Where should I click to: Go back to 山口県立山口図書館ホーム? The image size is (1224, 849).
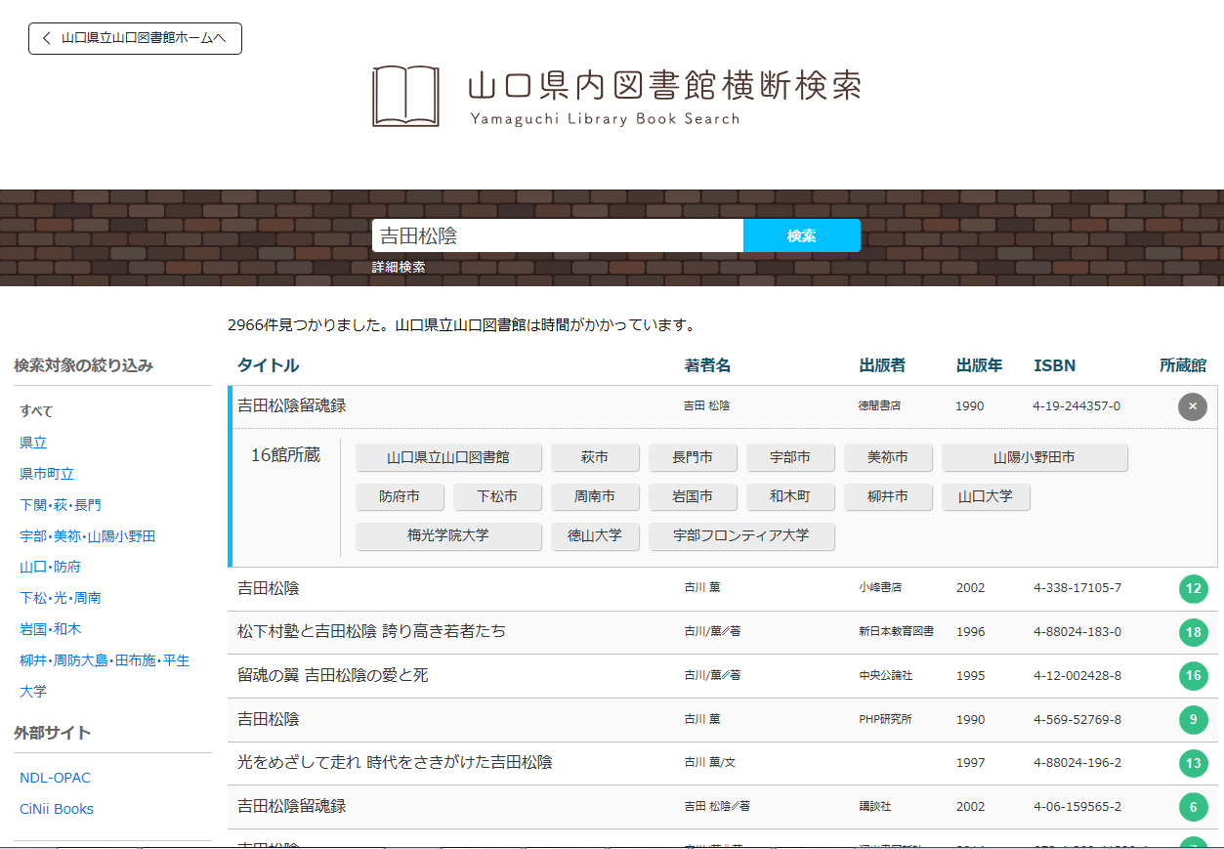135,38
